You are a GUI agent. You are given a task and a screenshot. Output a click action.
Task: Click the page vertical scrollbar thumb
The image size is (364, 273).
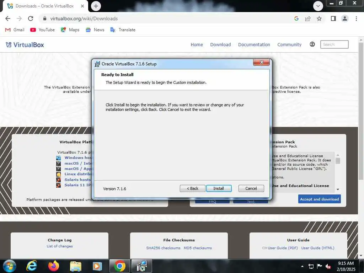pyautogui.click(x=361, y=111)
